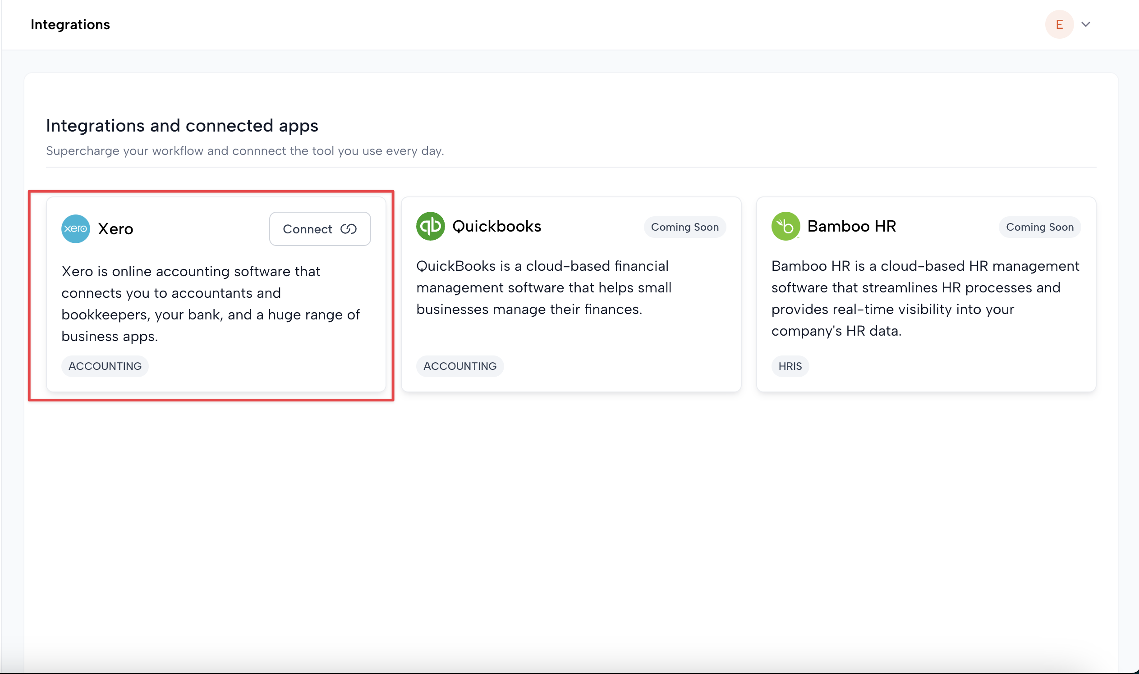Click Quickbooks Coming Soon badge
This screenshot has height=674, width=1139.
[684, 227]
